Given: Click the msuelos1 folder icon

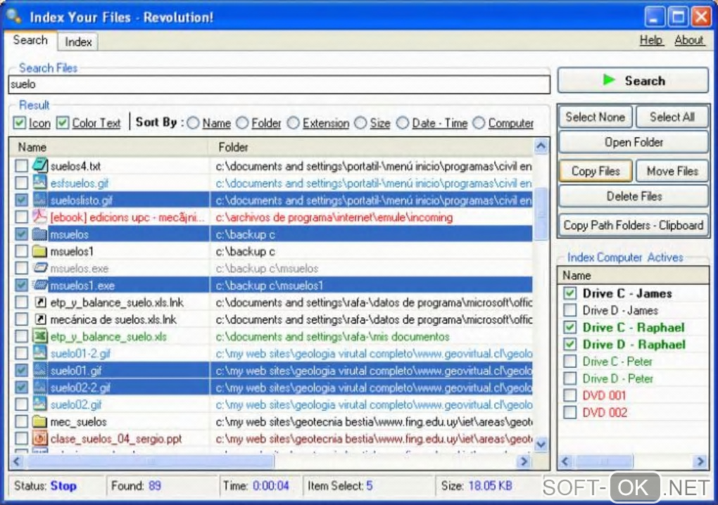Looking at the screenshot, I should pyautogui.click(x=40, y=251).
